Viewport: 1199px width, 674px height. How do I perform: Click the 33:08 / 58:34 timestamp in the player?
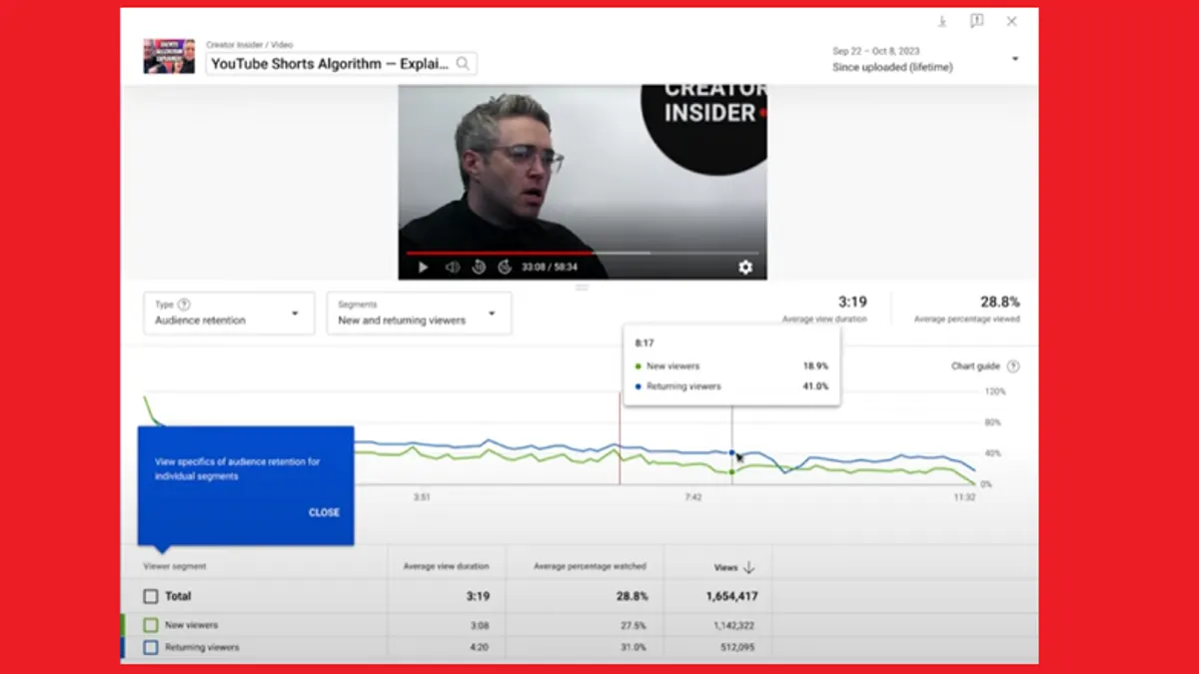pyautogui.click(x=550, y=268)
